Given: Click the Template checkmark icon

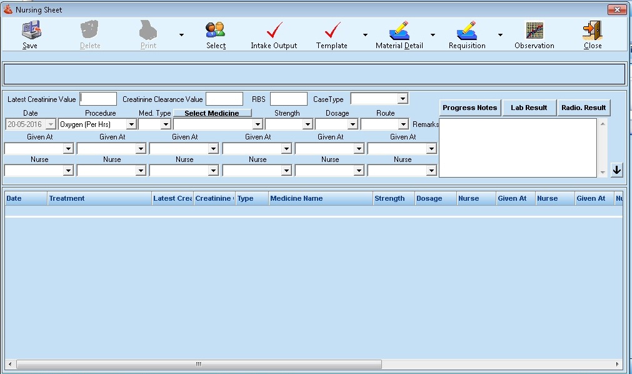Looking at the screenshot, I should 332,31.
